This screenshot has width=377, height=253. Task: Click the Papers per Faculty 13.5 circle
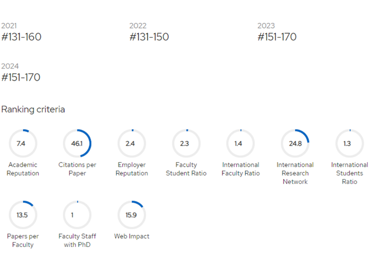[23, 215]
